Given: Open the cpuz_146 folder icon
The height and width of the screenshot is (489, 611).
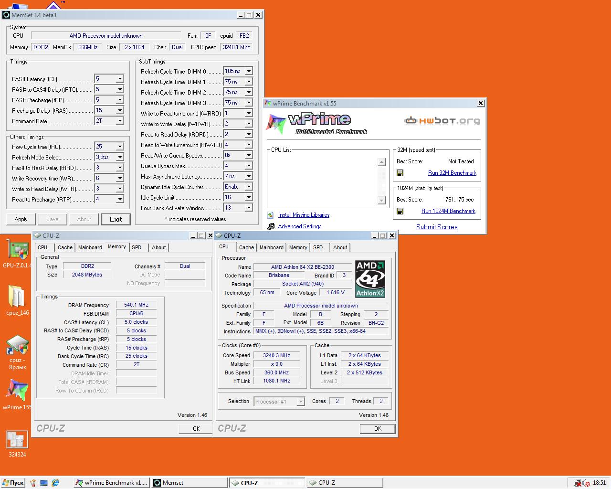Looking at the screenshot, I should [17, 300].
